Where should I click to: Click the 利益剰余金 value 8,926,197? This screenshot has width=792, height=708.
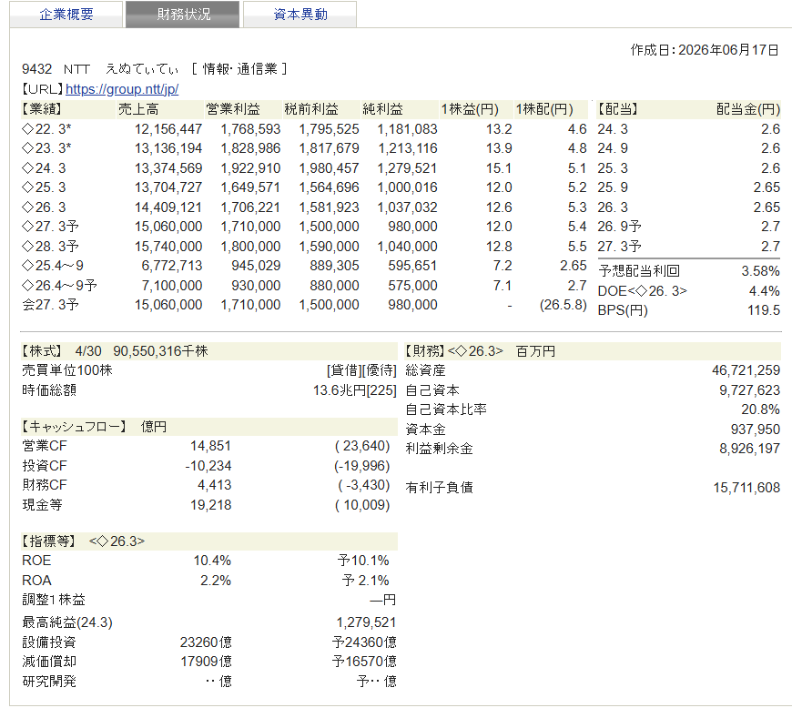[x=749, y=449]
